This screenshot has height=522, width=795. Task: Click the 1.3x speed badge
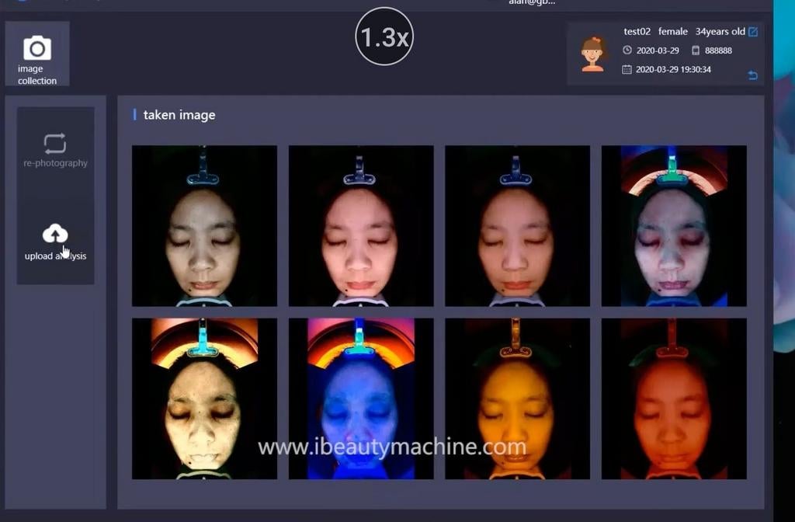click(384, 37)
